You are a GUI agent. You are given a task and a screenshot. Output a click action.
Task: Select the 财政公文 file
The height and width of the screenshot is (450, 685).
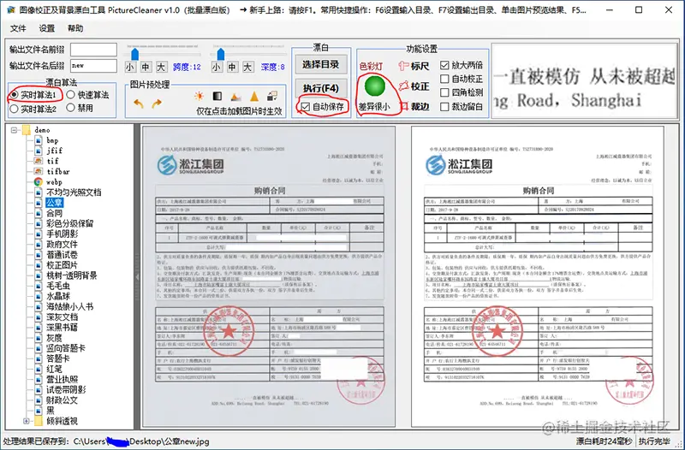click(x=62, y=400)
